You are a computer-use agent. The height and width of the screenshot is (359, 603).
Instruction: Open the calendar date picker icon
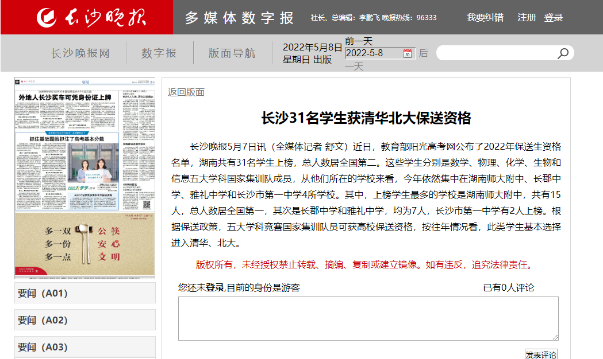point(408,53)
